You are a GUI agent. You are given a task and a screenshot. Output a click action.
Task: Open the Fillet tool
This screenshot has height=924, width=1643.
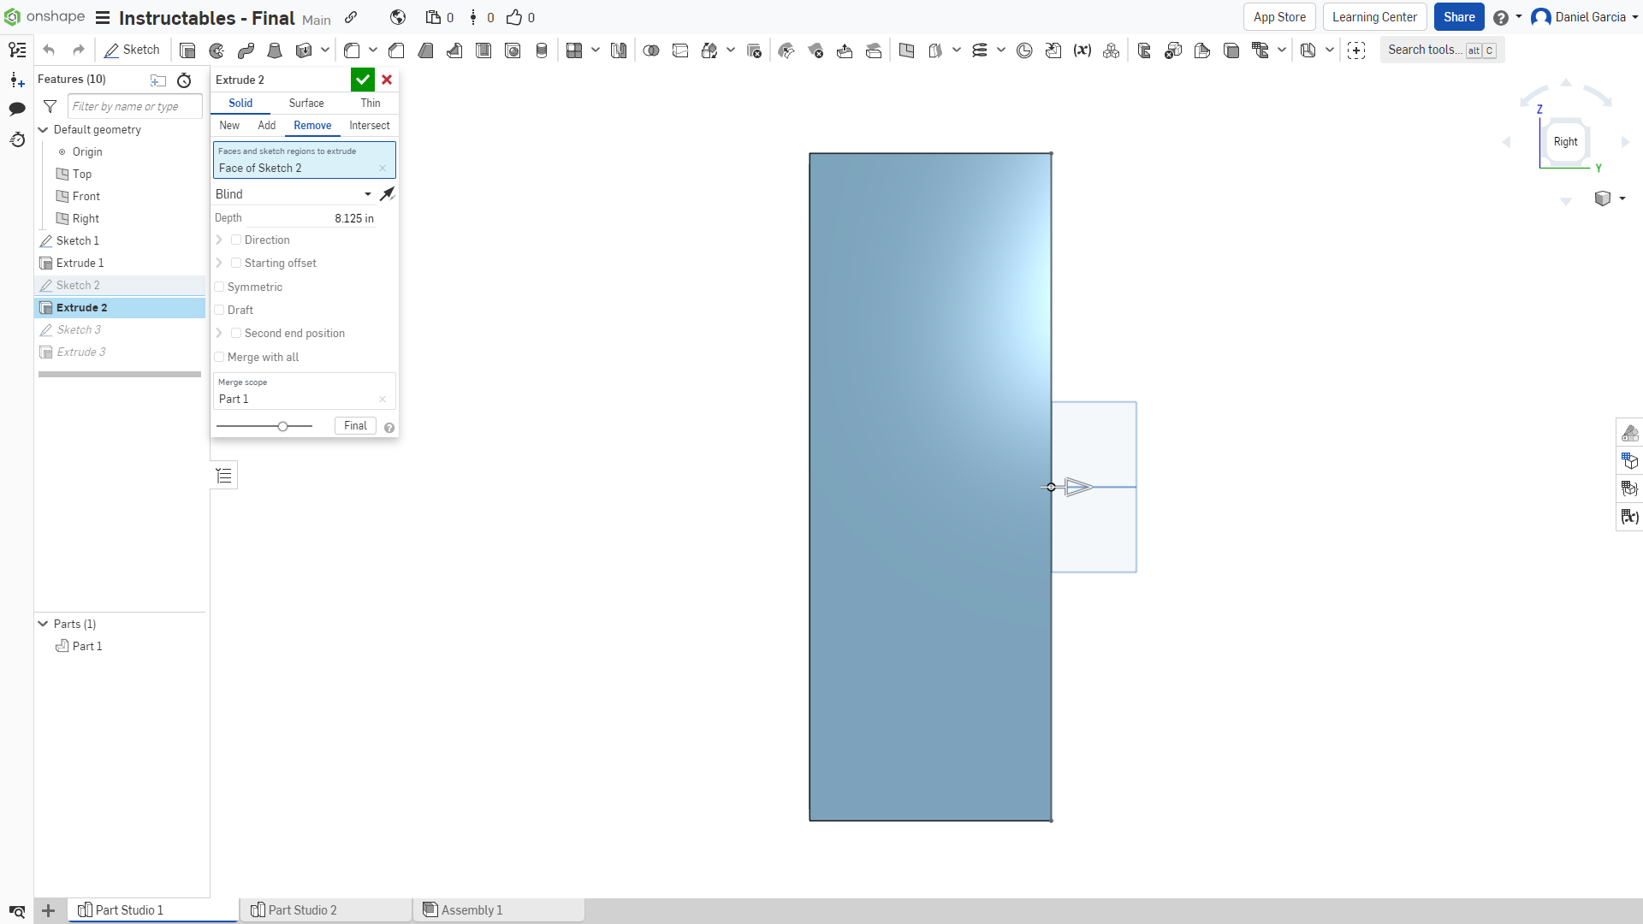pyautogui.click(x=353, y=50)
